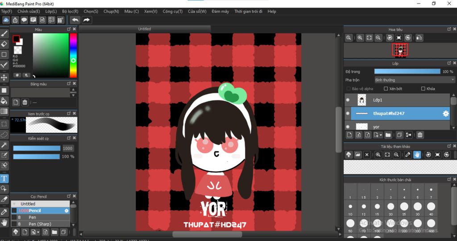Click the rainbow hue strip
The width and height of the screenshot is (457, 241).
73,55
